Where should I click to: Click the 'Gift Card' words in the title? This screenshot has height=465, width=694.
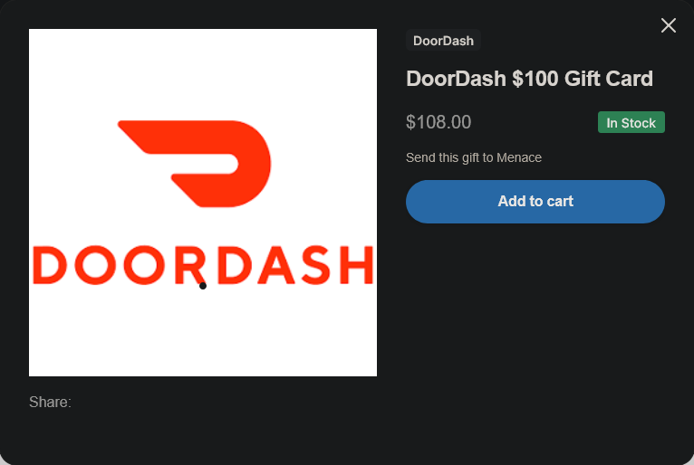click(609, 79)
